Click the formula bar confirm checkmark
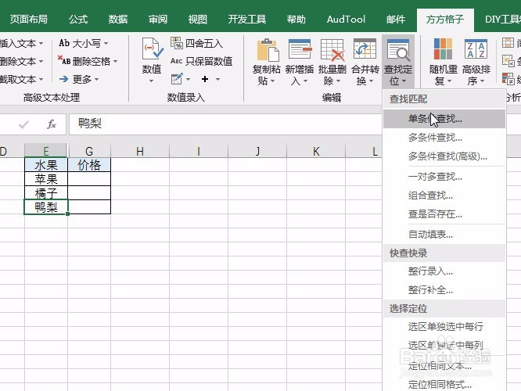The image size is (521, 391). pos(23,124)
